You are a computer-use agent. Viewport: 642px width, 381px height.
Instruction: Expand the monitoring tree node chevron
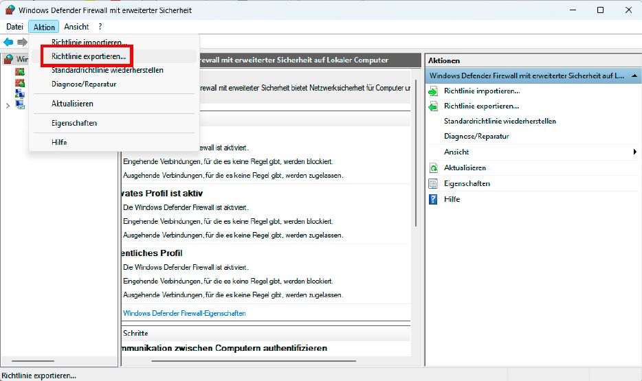[8, 106]
